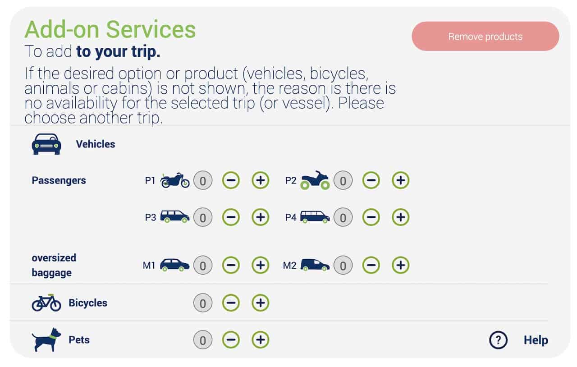Decrease P1 motorcycle count with minus

tap(231, 180)
